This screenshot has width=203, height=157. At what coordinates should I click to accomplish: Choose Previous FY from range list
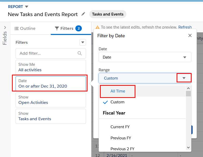point(121,138)
